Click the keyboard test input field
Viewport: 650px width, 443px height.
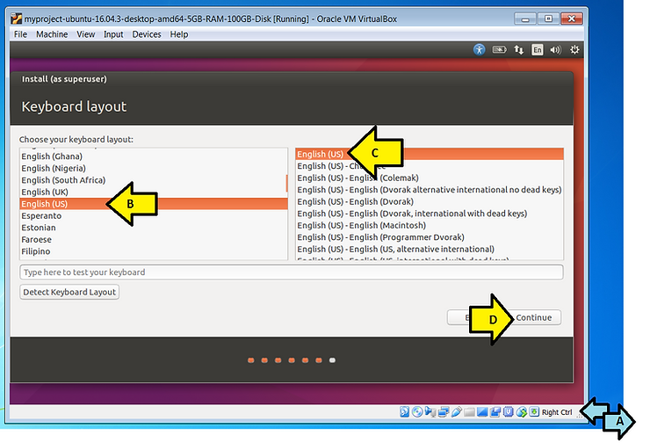[x=291, y=272]
